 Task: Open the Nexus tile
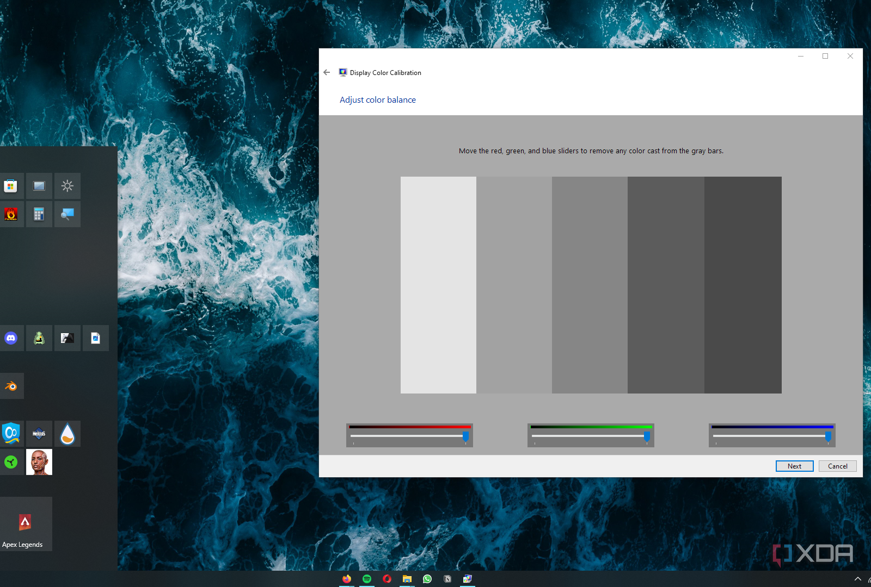pyautogui.click(x=39, y=434)
